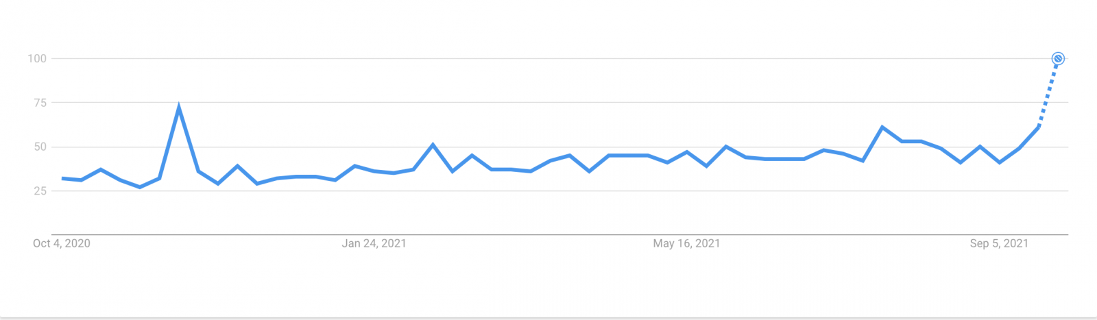The height and width of the screenshot is (320, 1097).
Task: Select the May 16, 2021 date label
Action: [x=686, y=243]
